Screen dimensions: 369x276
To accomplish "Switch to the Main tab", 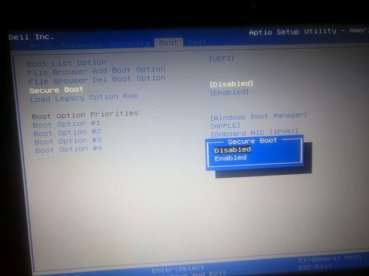I will [x=42, y=45].
